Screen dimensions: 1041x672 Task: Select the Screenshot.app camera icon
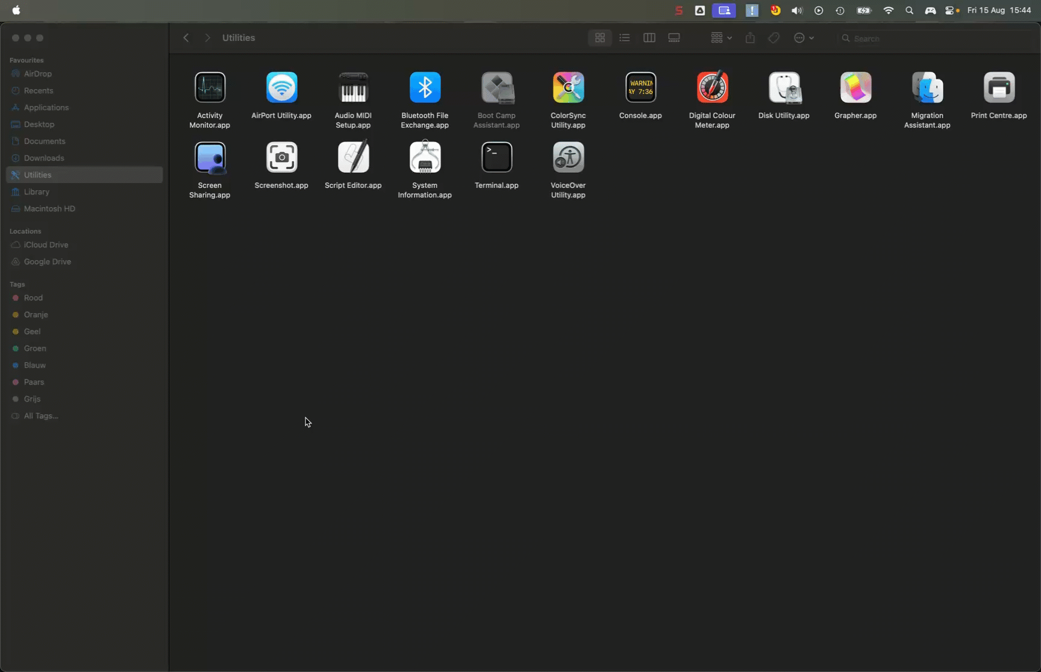[x=281, y=158]
